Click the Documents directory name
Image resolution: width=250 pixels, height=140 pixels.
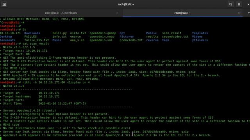(x=8, y=40)
